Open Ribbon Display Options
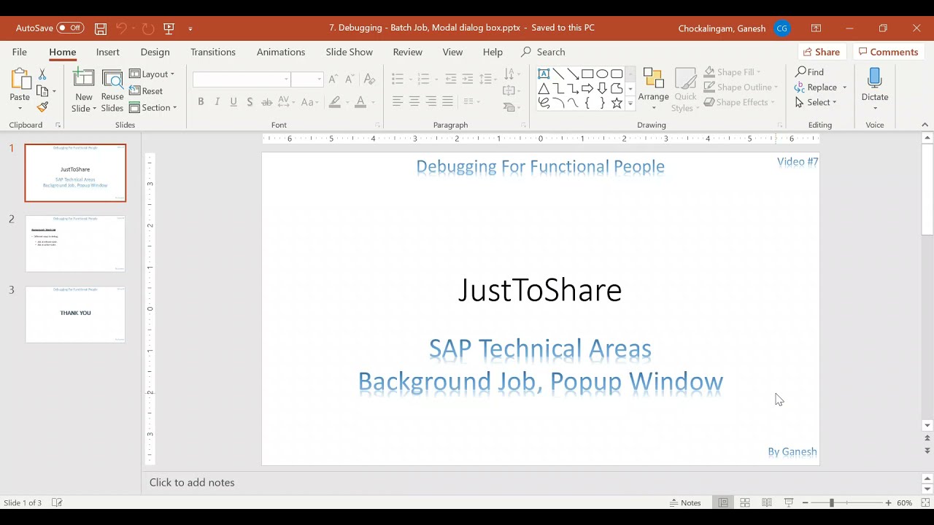Viewport: 934px width, 525px height. (x=816, y=28)
